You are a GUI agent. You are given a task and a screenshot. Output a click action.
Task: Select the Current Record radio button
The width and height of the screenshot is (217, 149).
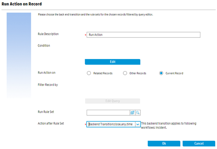point(161,73)
